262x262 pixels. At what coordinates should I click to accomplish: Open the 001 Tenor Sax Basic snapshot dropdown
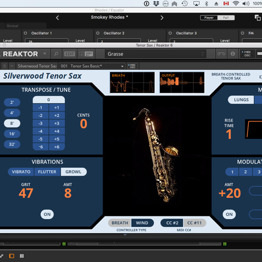coord(92,66)
